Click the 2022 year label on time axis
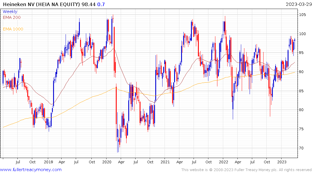The width and height of the screenshot is (312, 174). point(223,162)
